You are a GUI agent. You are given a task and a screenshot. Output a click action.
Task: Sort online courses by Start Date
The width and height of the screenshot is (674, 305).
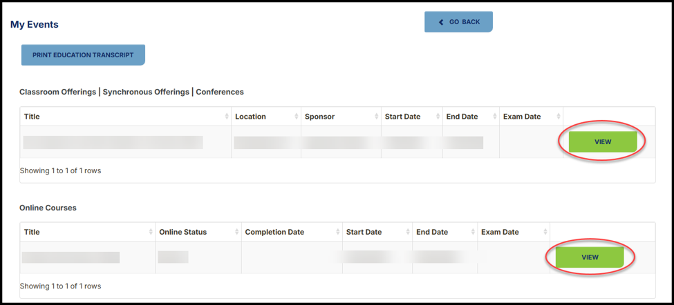[x=377, y=232]
